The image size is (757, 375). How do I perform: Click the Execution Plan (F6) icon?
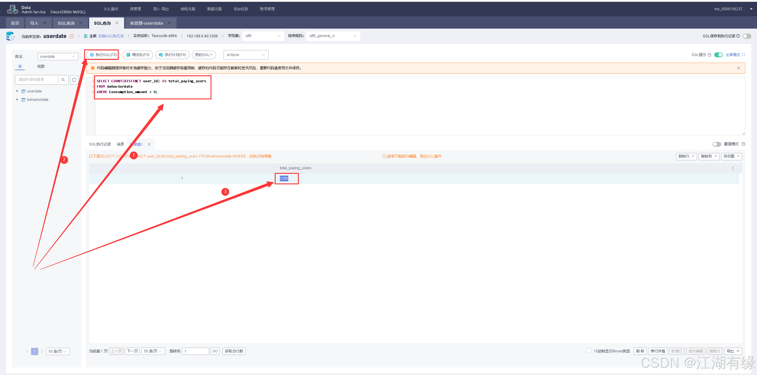[x=161, y=55]
